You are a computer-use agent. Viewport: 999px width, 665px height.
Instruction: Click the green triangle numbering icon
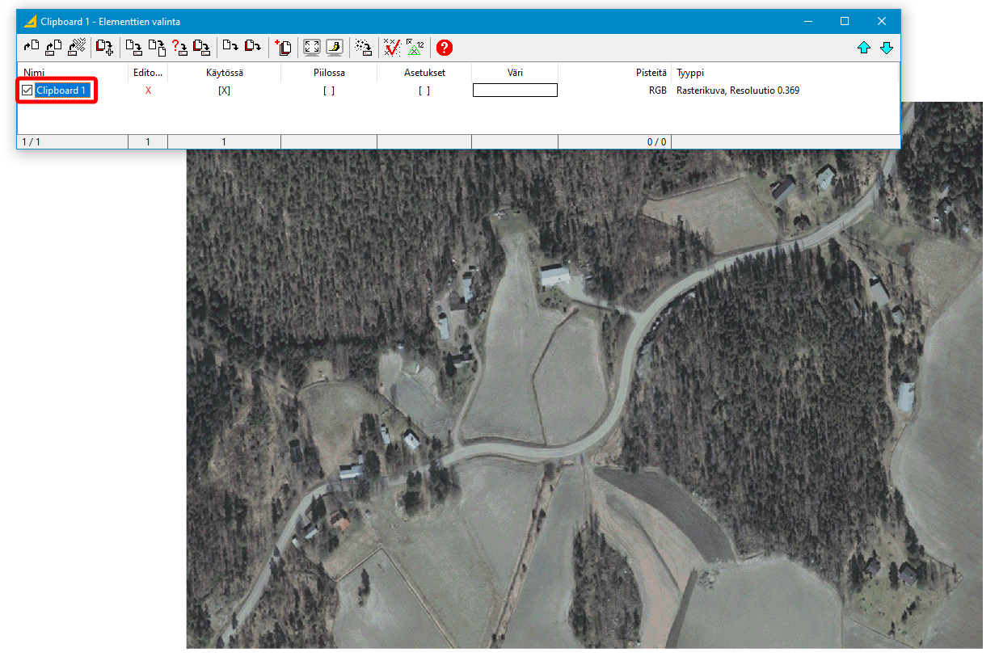pos(415,48)
